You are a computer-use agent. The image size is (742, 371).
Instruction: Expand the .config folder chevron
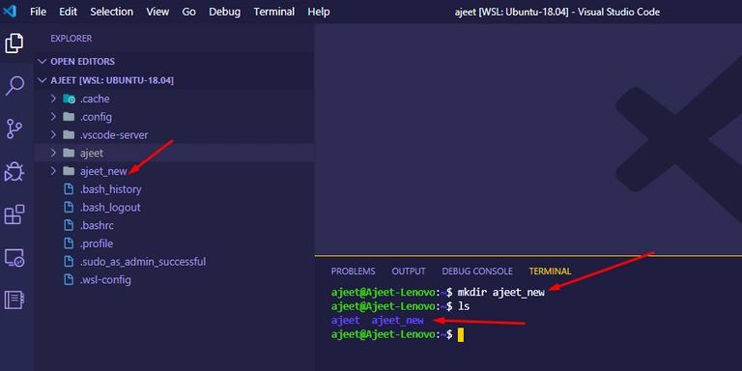tap(53, 117)
